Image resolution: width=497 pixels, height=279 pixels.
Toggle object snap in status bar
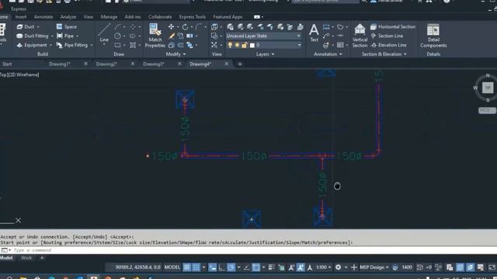(255, 267)
